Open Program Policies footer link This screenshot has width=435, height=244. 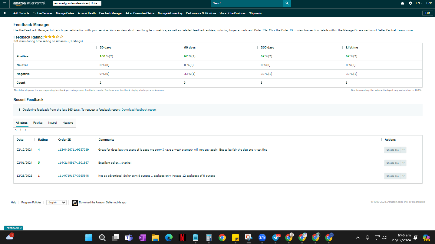coord(31,202)
